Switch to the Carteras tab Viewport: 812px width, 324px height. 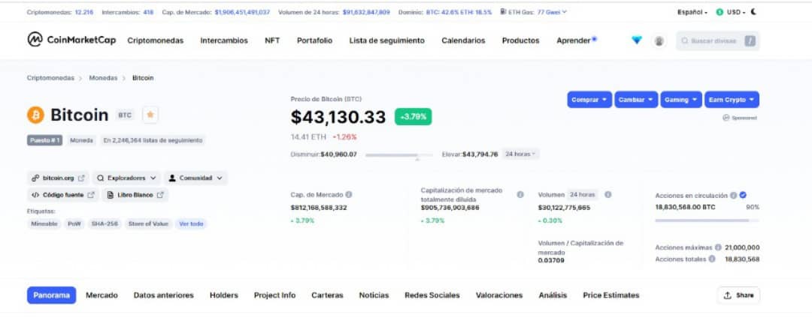coord(327,295)
